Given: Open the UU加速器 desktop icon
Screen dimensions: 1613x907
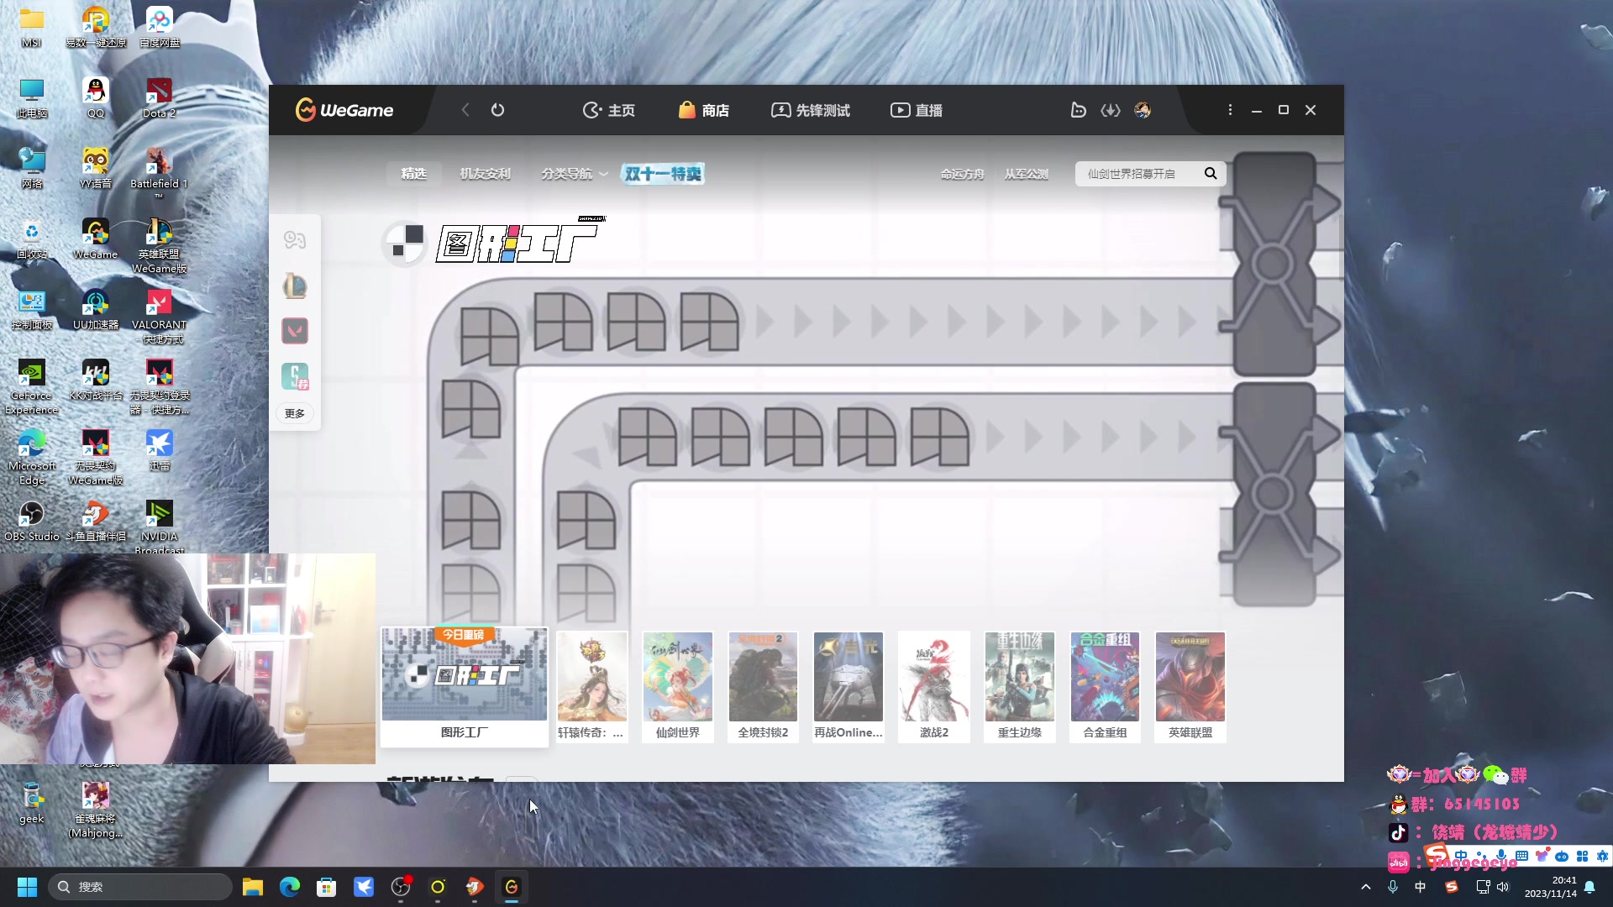Looking at the screenshot, I should (x=96, y=308).
